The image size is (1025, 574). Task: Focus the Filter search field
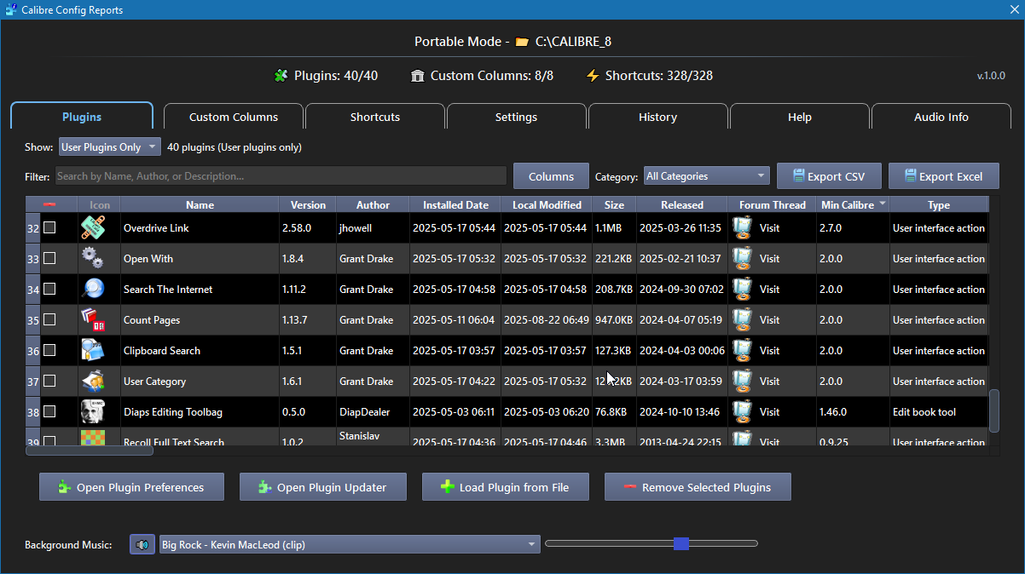(281, 176)
